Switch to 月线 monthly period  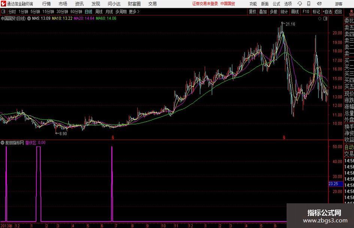[x=109, y=12]
